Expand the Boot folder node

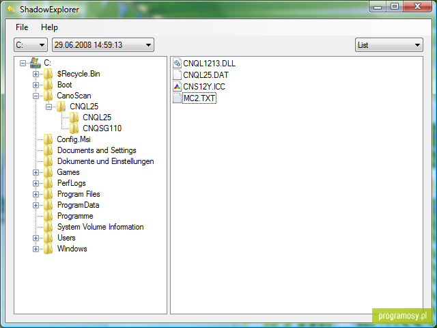(x=36, y=85)
